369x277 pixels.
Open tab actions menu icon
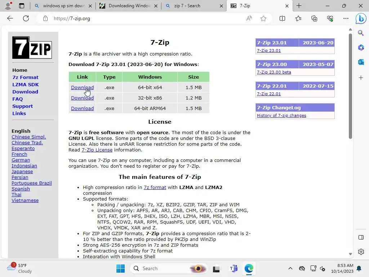[x=21, y=6]
